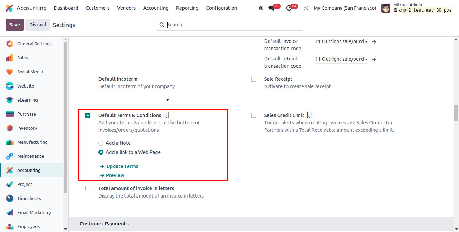Open default refund transaction code external arrow

point(374,59)
